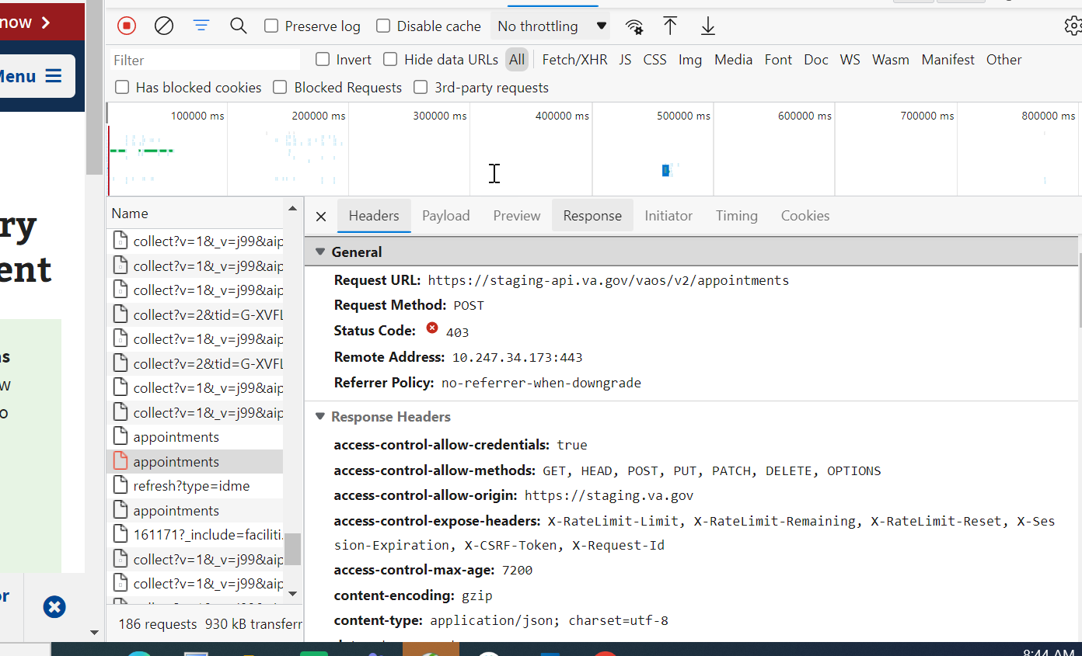
Task: Open the Timing tab
Action: point(736,216)
